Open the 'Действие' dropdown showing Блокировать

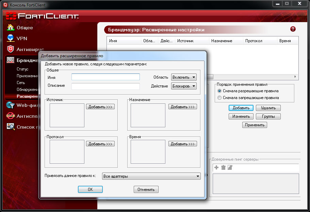(x=184, y=86)
